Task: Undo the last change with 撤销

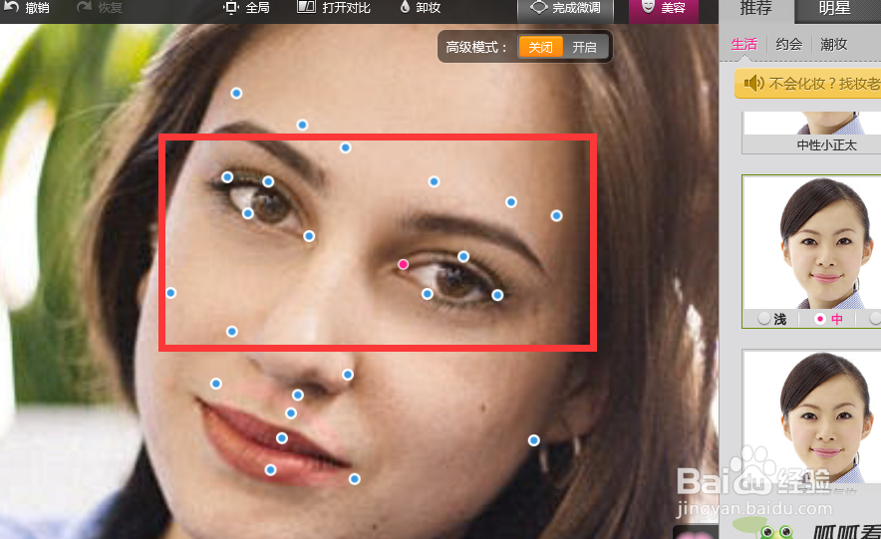Action: (27, 7)
